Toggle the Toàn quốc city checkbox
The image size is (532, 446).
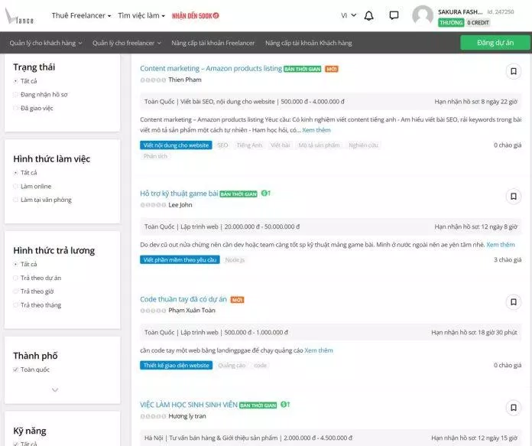click(x=16, y=369)
